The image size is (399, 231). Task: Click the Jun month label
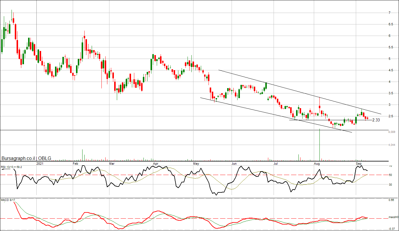(234, 163)
